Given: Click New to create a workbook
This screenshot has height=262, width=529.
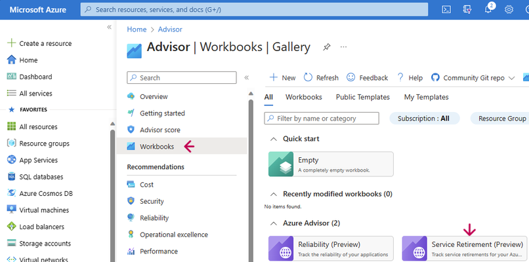Looking at the screenshot, I should tap(282, 78).
